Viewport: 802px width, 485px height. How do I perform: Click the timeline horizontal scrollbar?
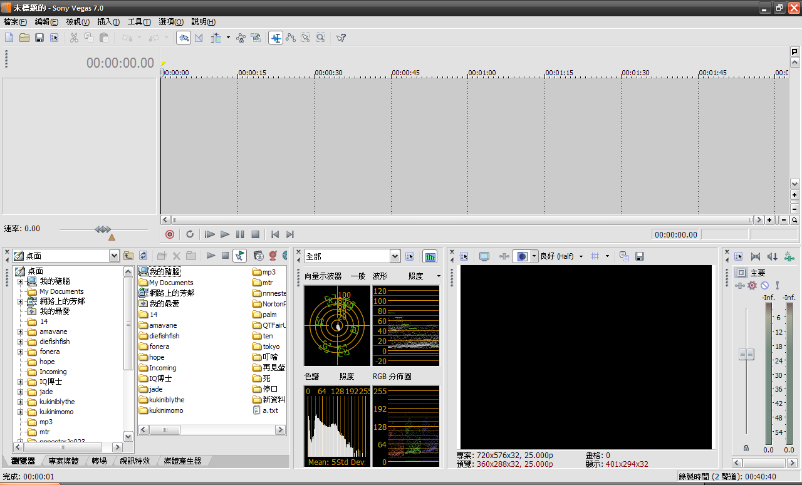click(x=462, y=220)
